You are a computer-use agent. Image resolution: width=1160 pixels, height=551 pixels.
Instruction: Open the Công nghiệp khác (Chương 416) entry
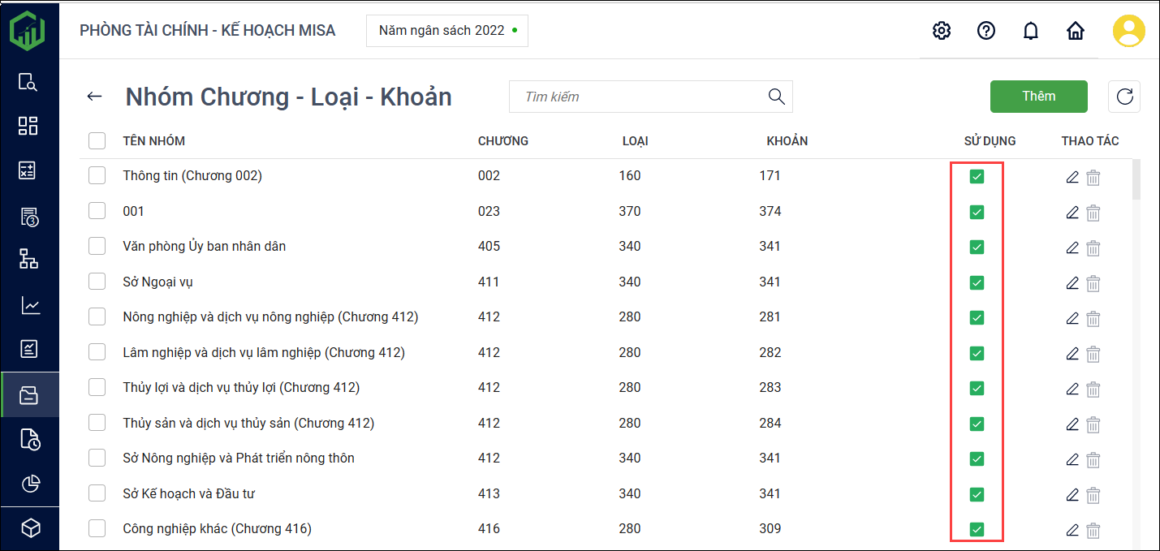coord(217,529)
